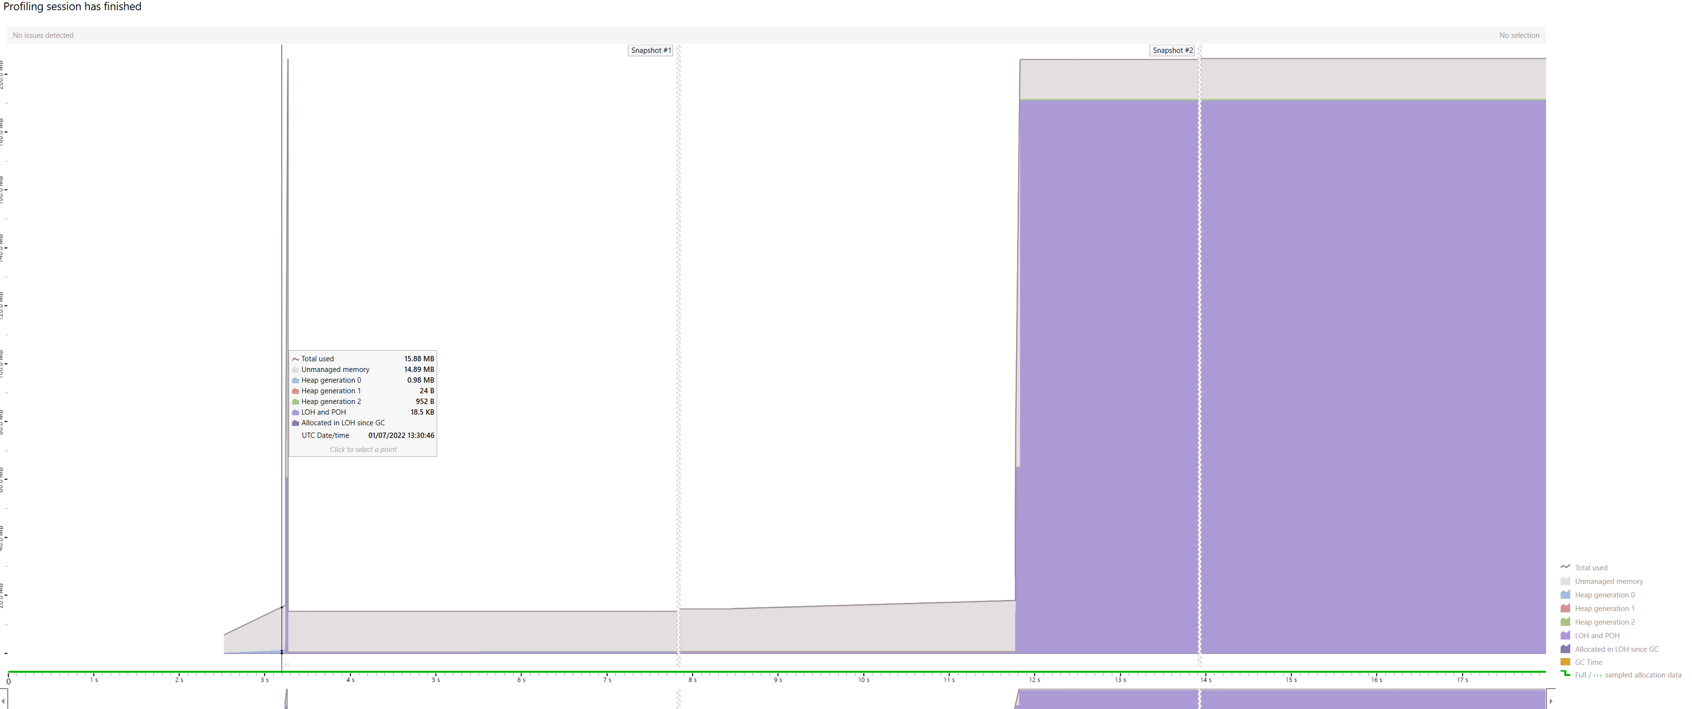Click the Heap generation 2 swatch in tooltip
The image size is (1692, 709).
point(295,401)
